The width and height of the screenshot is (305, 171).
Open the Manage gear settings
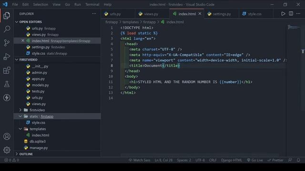[7, 150]
